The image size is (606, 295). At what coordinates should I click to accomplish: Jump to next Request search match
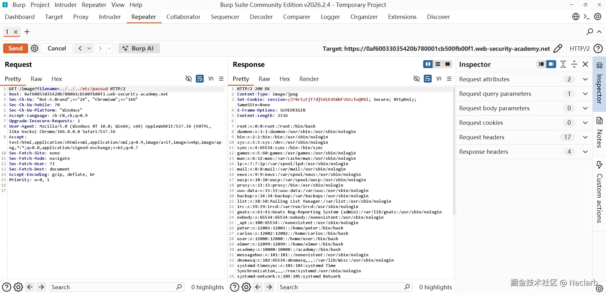tap(41, 287)
